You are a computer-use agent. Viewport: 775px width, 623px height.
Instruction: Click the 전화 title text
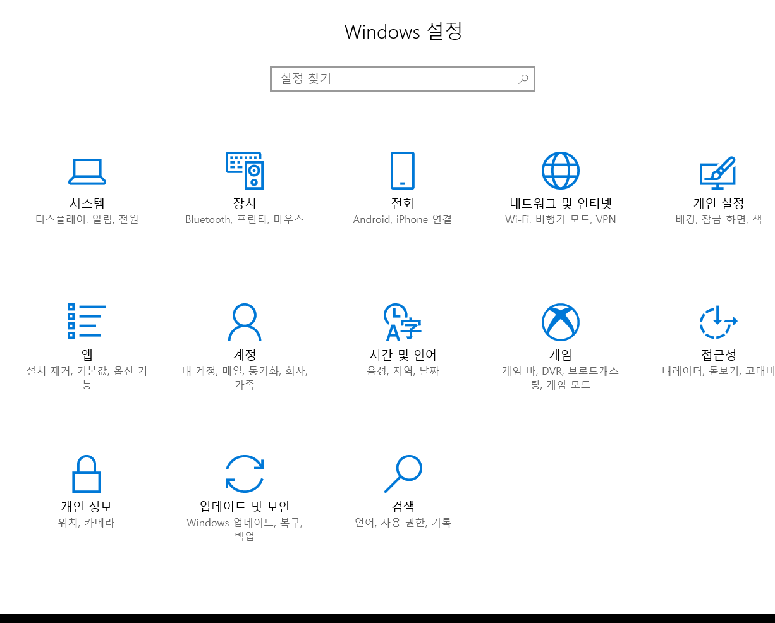[403, 203]
